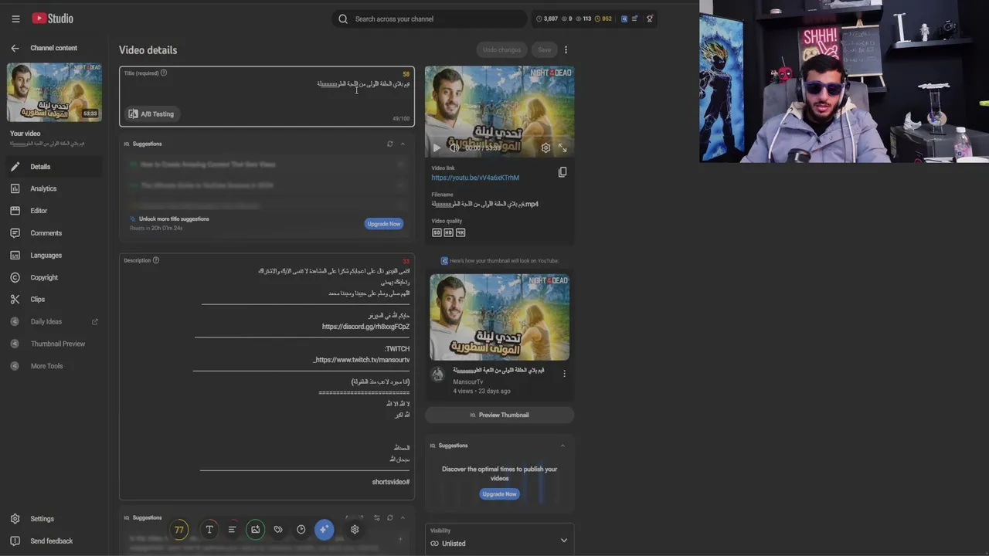This screenshot has width=989, height=556.
Task: Click the 3,697 counter in top bar
Action: pos(547,19)
